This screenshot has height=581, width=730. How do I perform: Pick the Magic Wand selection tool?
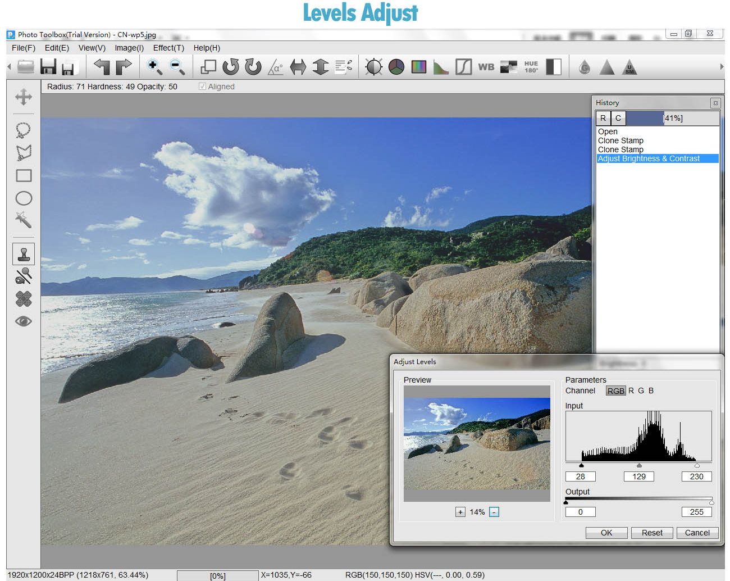pos(24,220)
